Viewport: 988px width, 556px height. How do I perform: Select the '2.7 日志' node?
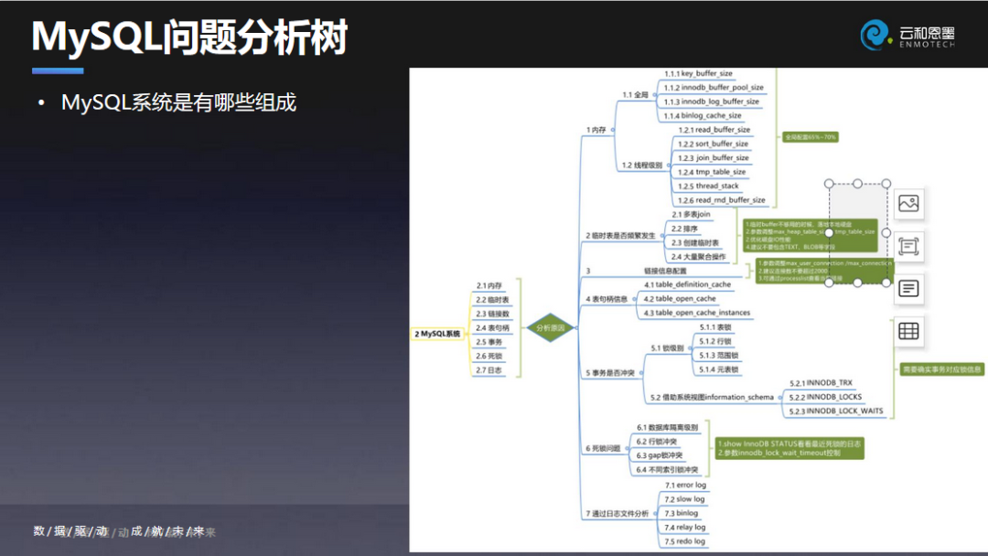tap(489, 370)
